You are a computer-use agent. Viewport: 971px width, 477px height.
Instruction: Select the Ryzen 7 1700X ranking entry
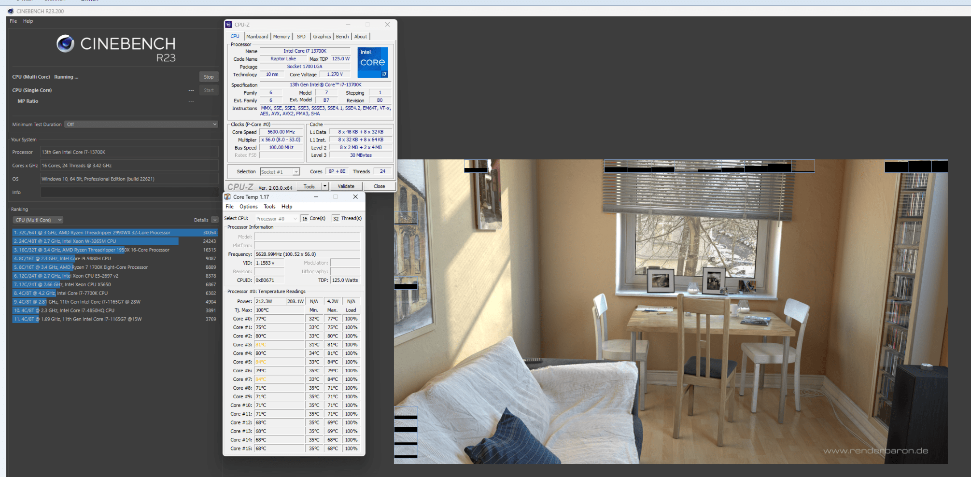114,267
